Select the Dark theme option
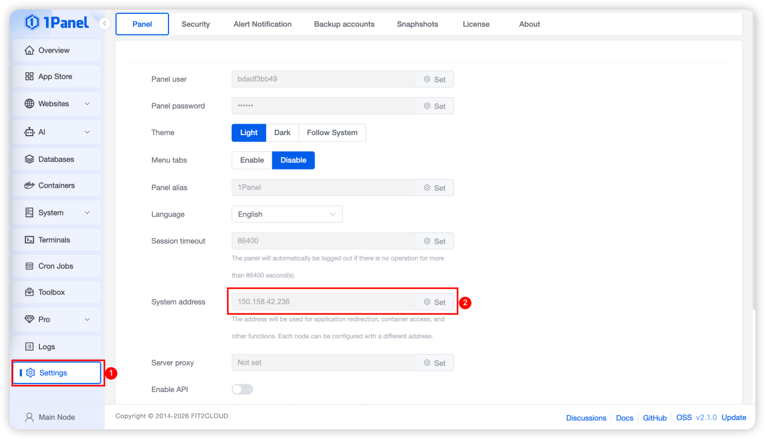Viewport: 765px width, 439px height. pyautogui.click(x=282, y=133)
